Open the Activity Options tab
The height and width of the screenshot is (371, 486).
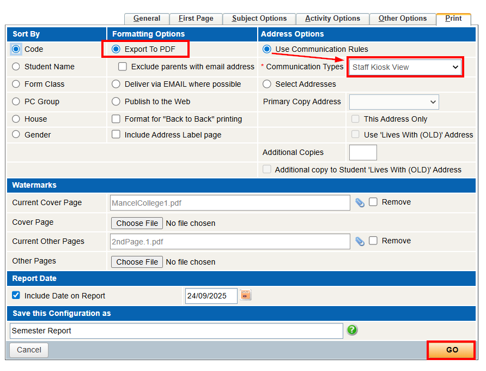(x=332, y=19)
